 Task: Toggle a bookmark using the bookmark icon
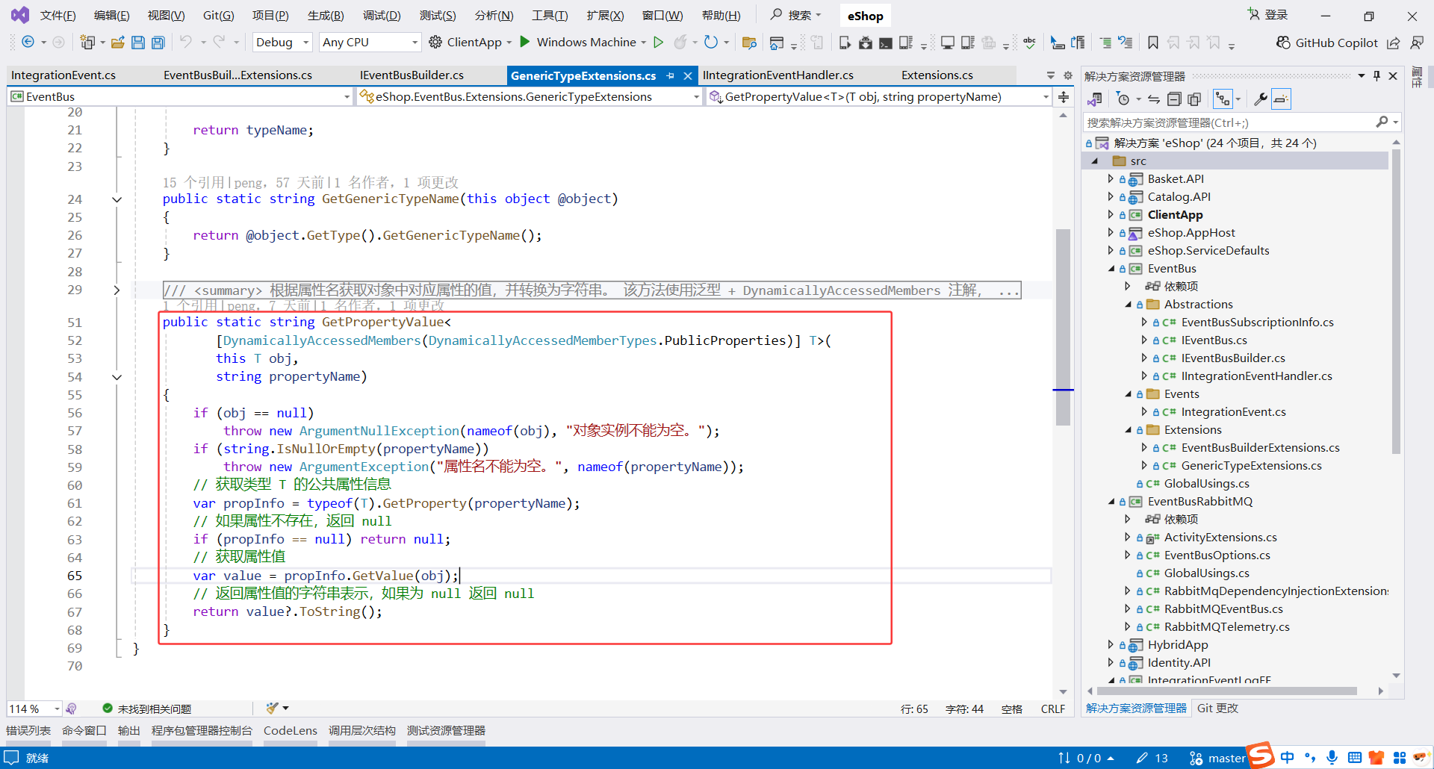click(1153, 43)
